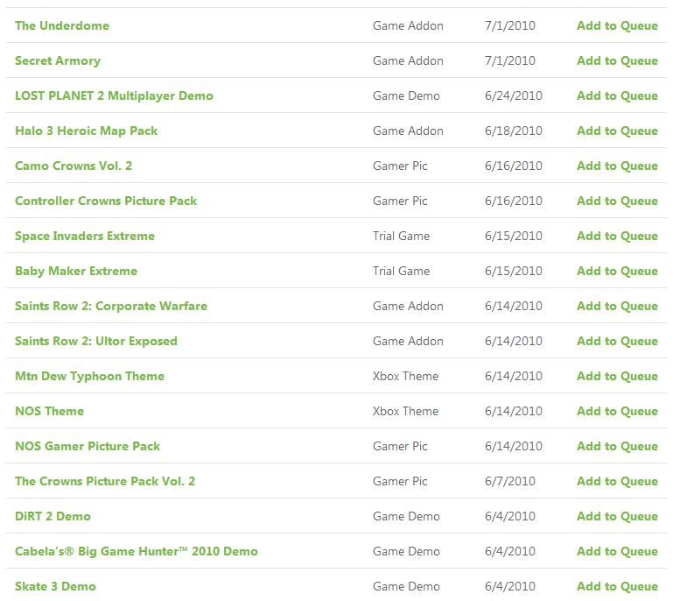This screenshot has width=694, height=601.
Task: Open The Underdome title link
Action: 62,25
